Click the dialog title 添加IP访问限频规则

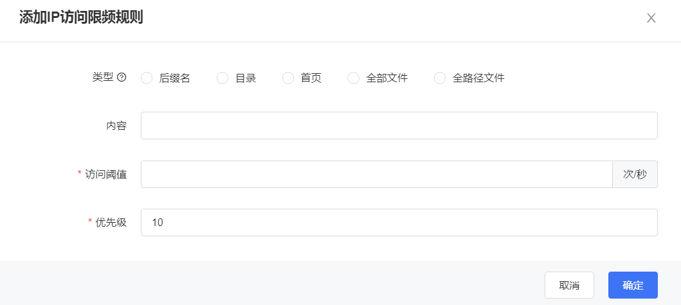click(x=81, y=18)
